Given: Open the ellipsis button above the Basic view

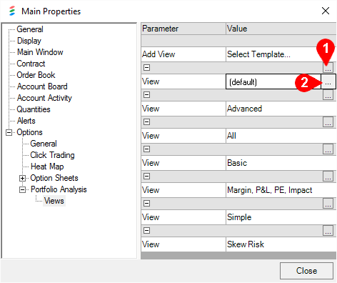Looking at the screenshot, I should [328, 149].
